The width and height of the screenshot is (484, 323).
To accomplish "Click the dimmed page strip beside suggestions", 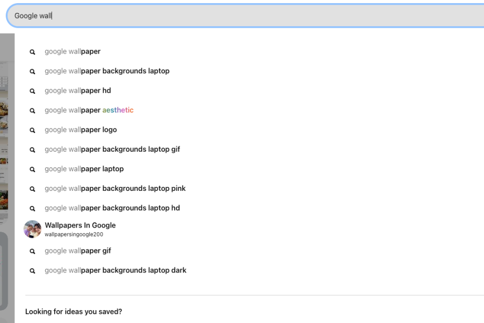I will (7, 178).
